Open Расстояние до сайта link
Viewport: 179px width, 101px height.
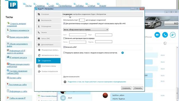[18, 84]
